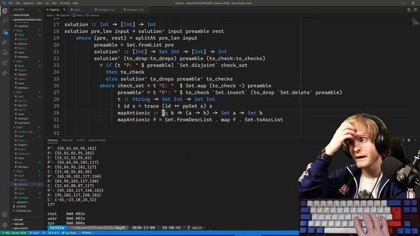Open Remote Explorer view in activity bar
Image resolution: width=420 pixels, height=236 pixels.
[x=5, y=52]
